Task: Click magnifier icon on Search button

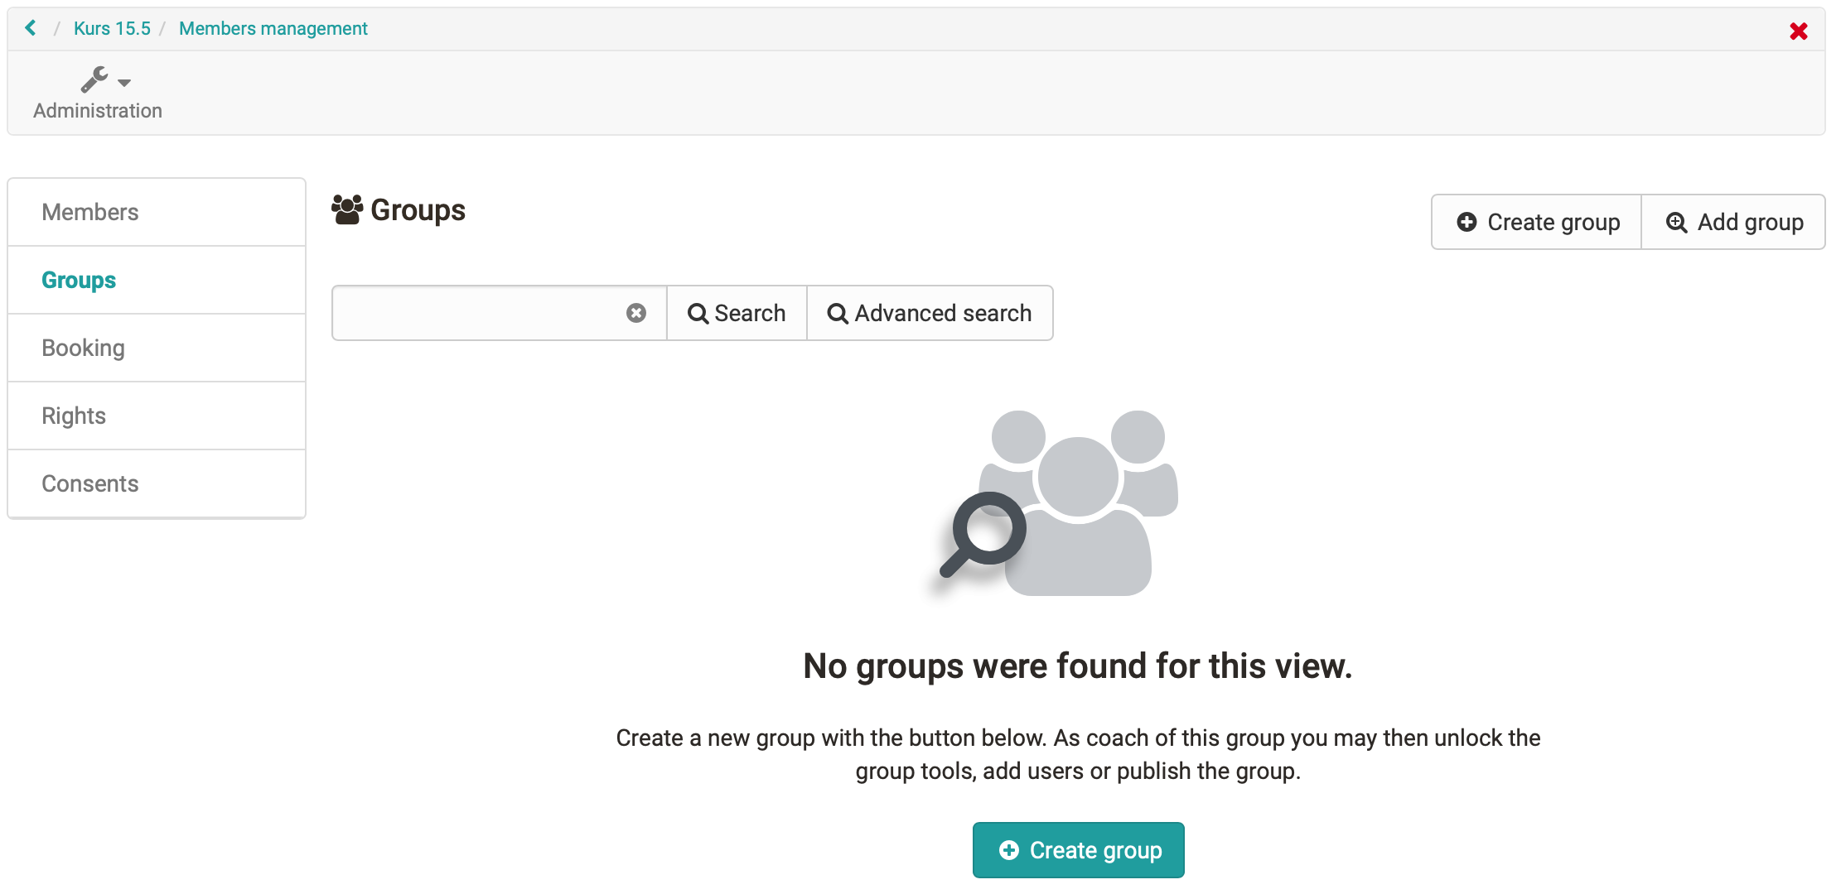Action: (x=698, y=314)
